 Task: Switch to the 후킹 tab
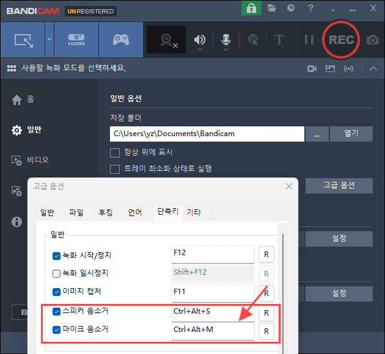pyautogui.click(x=109, y=213)
